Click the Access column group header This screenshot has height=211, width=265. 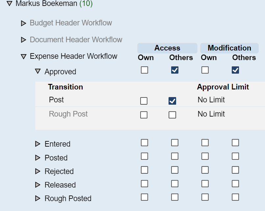pyautogui.click(x=167, y=48)
